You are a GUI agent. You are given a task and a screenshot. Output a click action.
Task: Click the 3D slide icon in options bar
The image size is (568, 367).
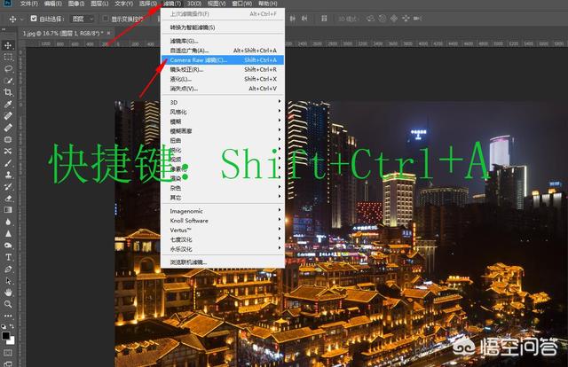[406, 18]
